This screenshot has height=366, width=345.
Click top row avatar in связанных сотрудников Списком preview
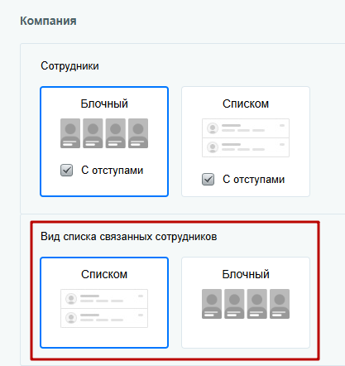click(71, 299)
